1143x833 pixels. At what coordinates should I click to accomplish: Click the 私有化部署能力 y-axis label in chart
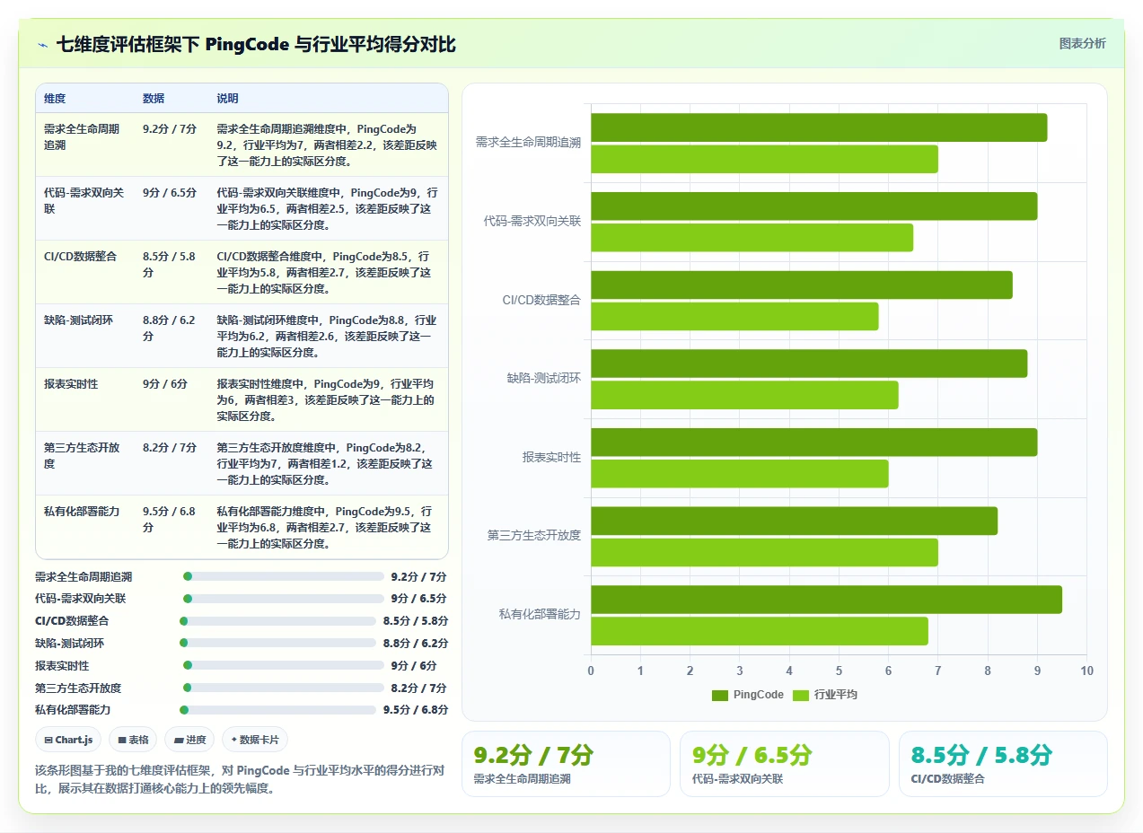point(540,614)
